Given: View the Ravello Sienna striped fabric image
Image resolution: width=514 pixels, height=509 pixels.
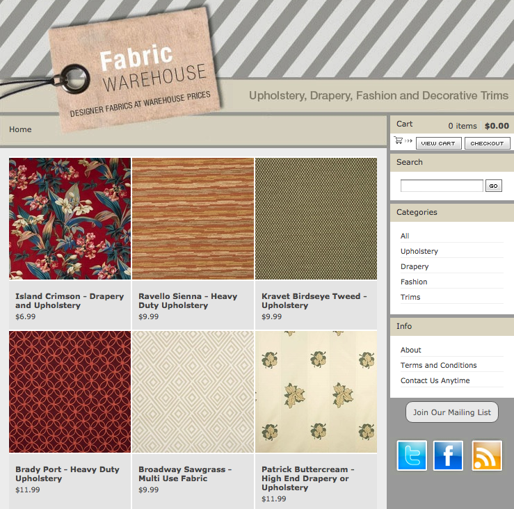Looking at the screenshot, I should tap(193, 218).
